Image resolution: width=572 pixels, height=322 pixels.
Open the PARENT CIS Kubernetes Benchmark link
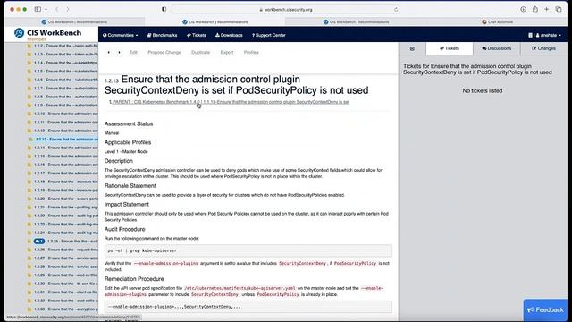point(231,102)
